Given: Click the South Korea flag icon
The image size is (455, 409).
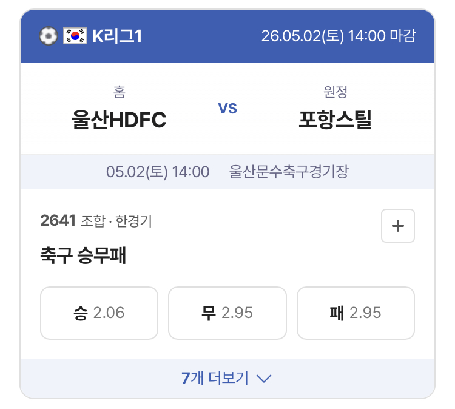Looking at the screenshot, I should pos(75,36).
